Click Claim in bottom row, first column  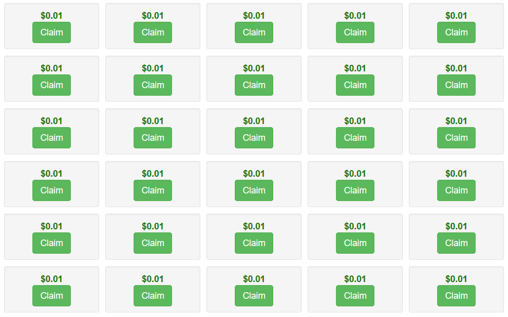(x=52, y=296)
